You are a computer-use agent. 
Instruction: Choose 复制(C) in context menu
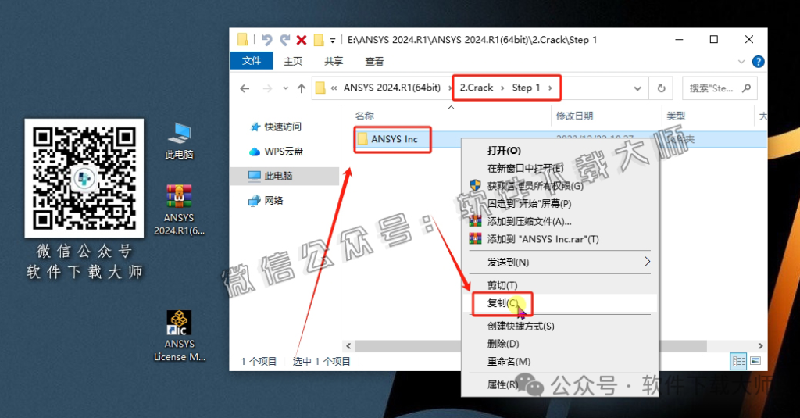559,303
